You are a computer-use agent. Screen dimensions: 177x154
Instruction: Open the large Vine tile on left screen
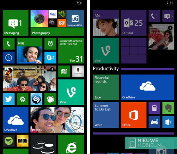point(71,92)
